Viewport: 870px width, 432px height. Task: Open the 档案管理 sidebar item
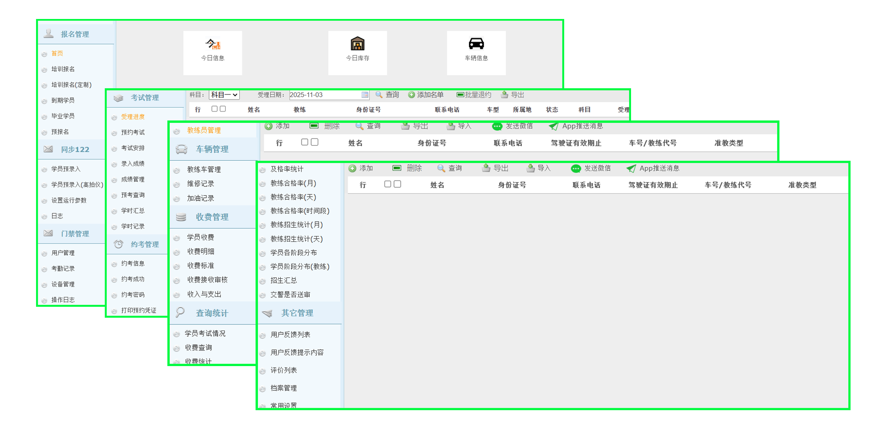pyautogui.click(x=284, y=388)
